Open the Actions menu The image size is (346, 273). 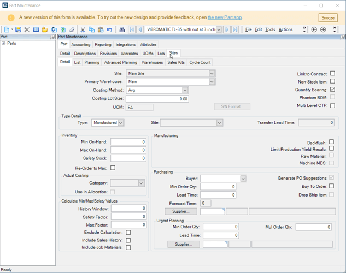(x=285, y=29)
